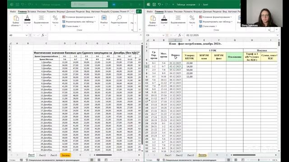The width and height of the screenshot is (289, 162).
Task: Switch to Normal view in left window
Action: 92,160
